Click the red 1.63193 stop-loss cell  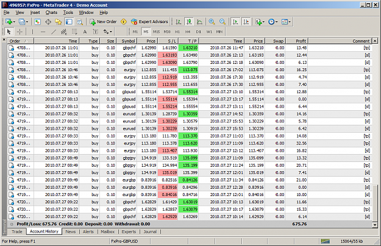[x=168, y=55]
